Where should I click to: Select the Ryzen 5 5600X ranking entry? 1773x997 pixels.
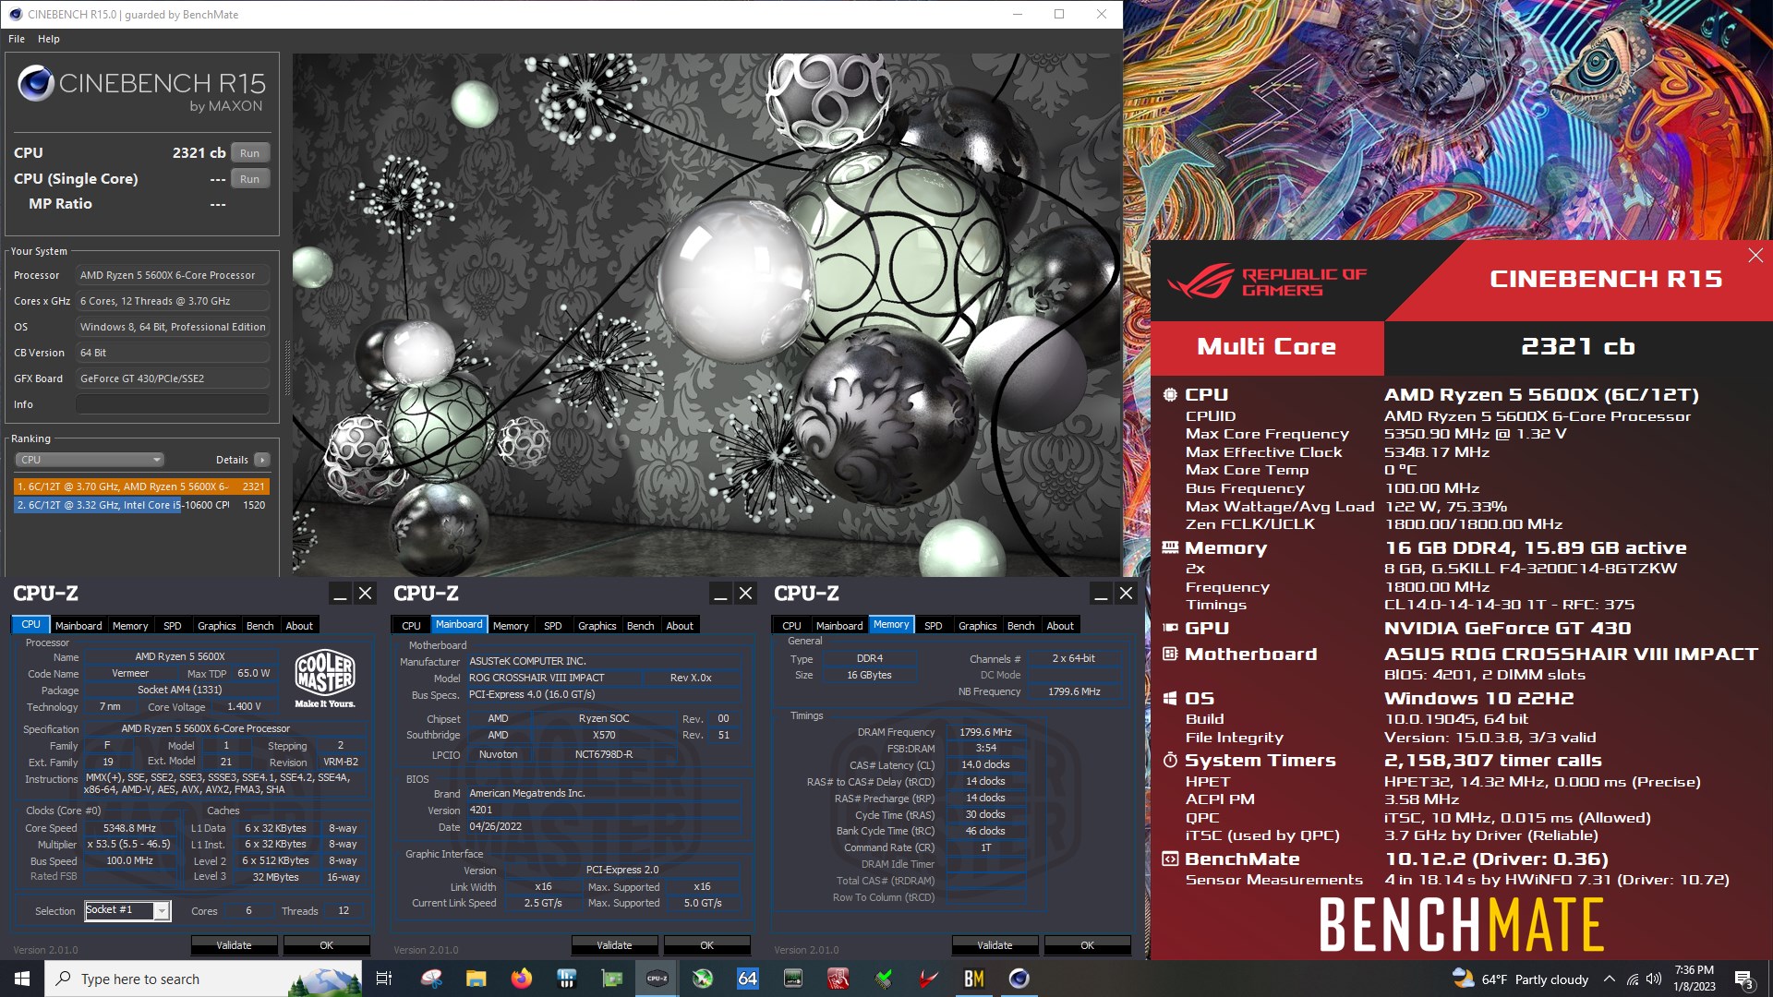[141, 486]
